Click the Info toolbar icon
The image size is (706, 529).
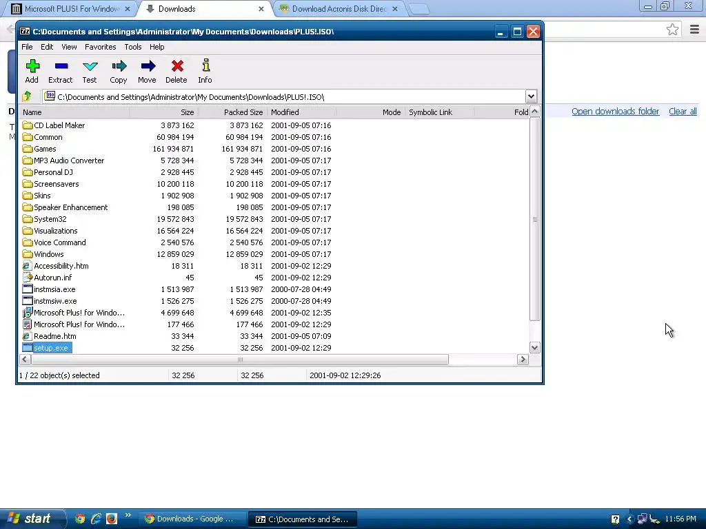point(205,65)
